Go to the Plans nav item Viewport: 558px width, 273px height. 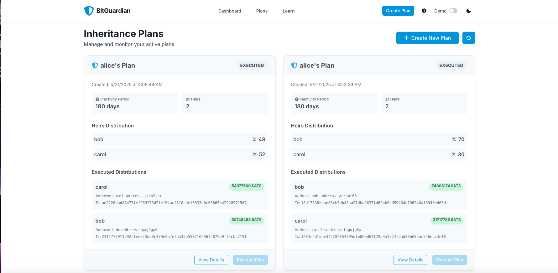pos(262,11)
